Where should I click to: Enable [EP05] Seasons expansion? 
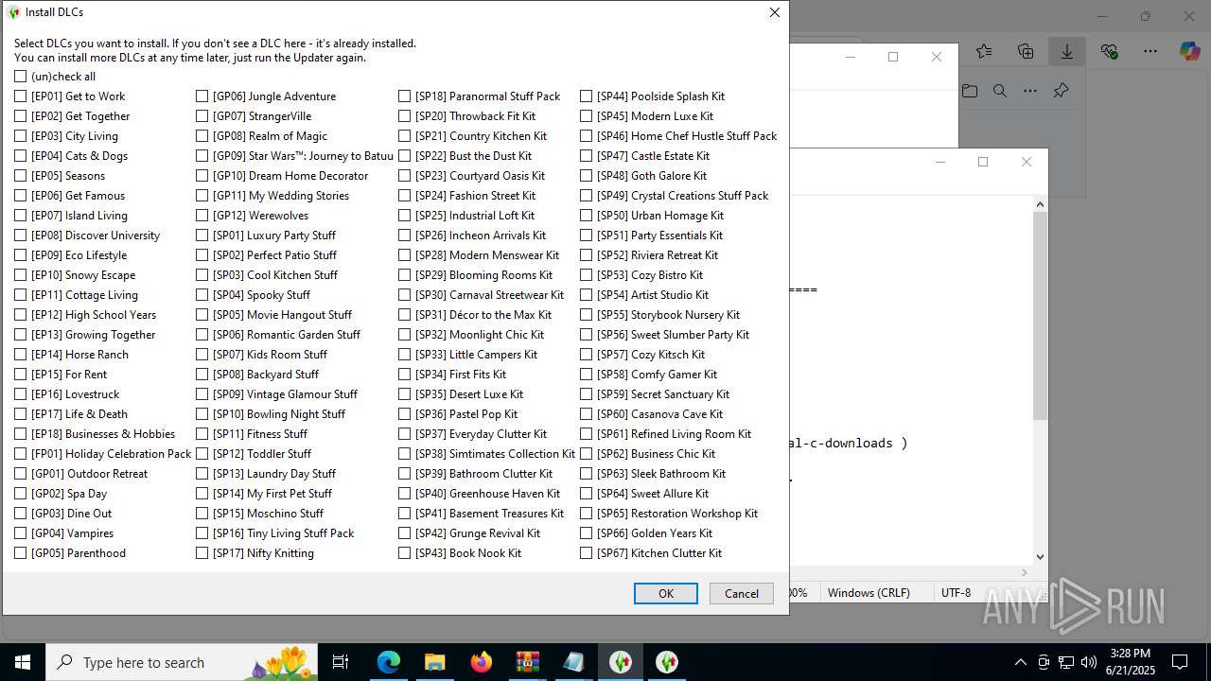point(21,176)
